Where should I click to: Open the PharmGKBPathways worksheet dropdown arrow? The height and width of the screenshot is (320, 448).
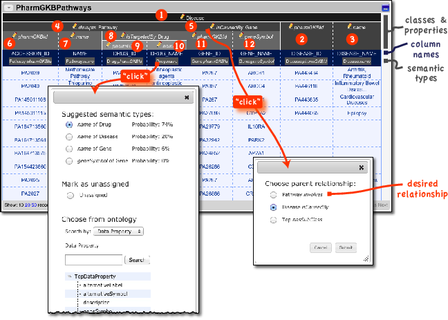(x=9, y=8)
